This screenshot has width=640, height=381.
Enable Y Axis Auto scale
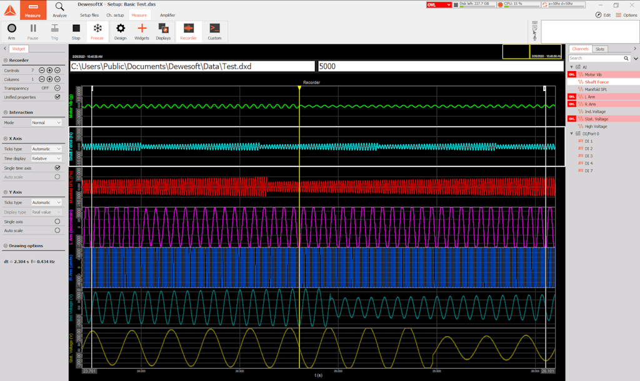pos(57,230)
